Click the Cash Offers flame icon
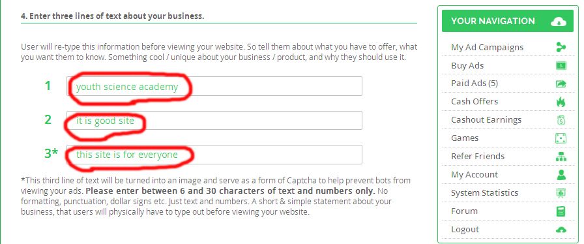The width and height of the screenshot is (584, 244). (561, 102)
